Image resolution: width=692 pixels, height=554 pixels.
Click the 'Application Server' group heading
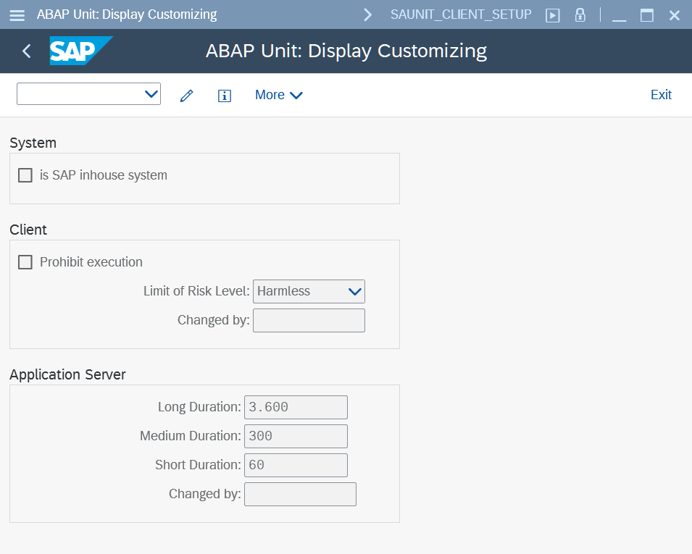click(x=67, y=374)
